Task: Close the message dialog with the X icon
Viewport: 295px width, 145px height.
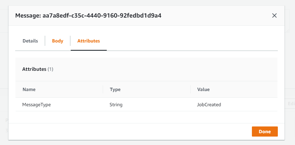Action: (x=274, y=16)
